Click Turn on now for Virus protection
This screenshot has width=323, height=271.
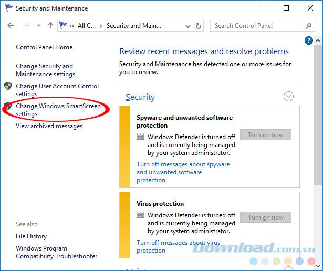click(x=266, y=217)
